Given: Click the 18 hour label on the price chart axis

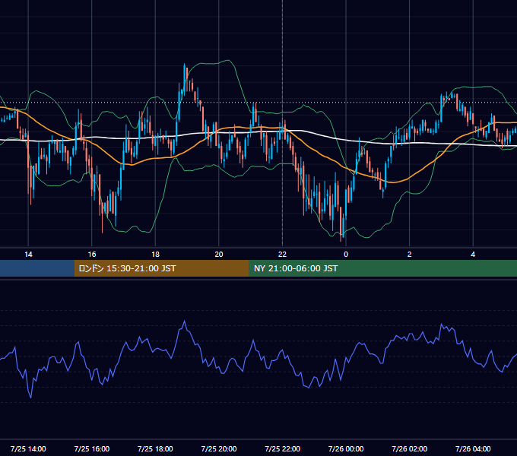Looking at the screenshot, I should coord(155,255).
